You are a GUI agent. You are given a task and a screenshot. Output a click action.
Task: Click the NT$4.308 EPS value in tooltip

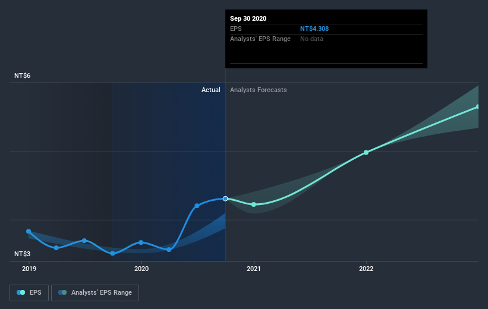(314, 29)
